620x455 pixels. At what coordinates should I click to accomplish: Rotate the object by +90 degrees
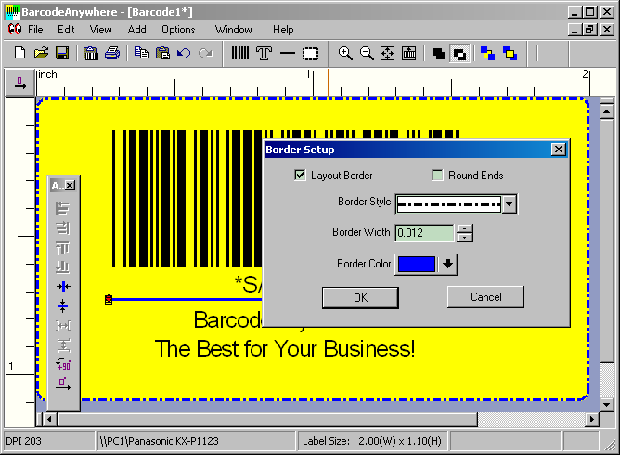click(x=63, y=364)
